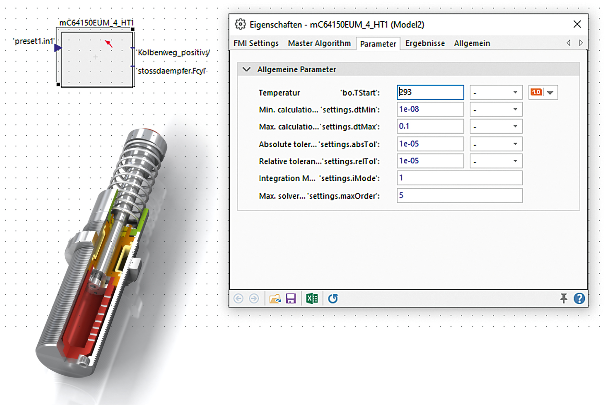This screenshot has height=405, width=607.
Task: Reset values with the circular arrow icon
Action: click(333, 298)
